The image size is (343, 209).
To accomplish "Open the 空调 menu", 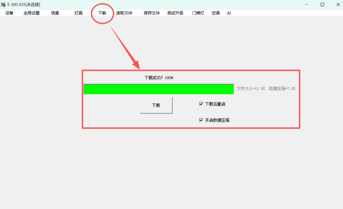I will 216,13.
